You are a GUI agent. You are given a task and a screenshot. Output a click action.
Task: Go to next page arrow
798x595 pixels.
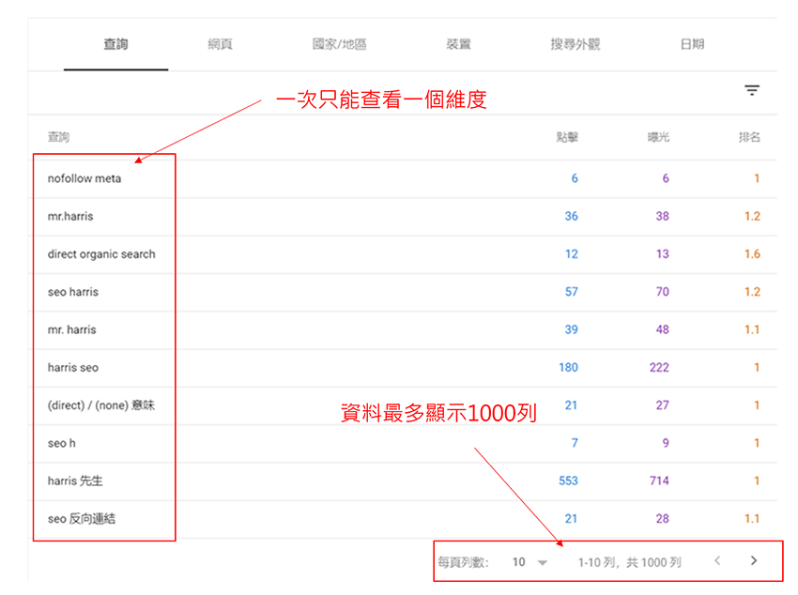click(x=754, y=560)
